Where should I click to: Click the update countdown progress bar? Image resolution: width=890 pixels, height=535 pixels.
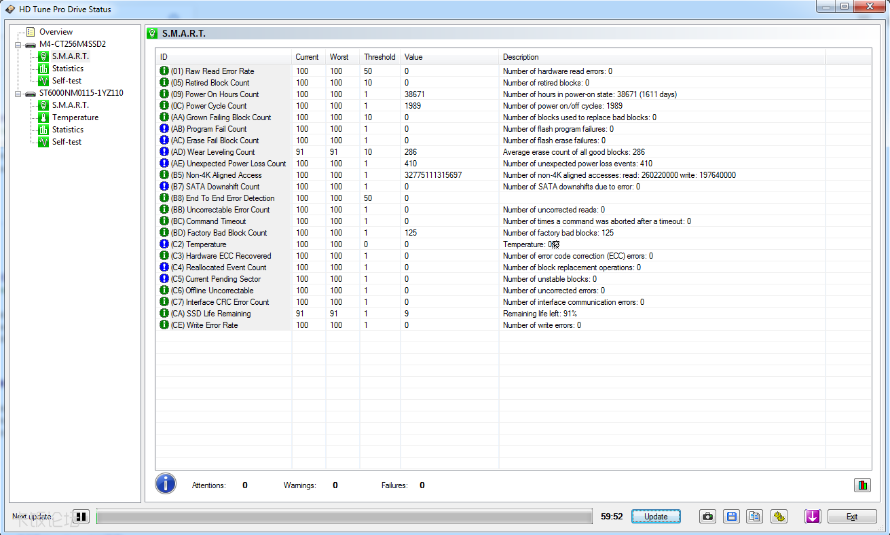tap(344, 517)
